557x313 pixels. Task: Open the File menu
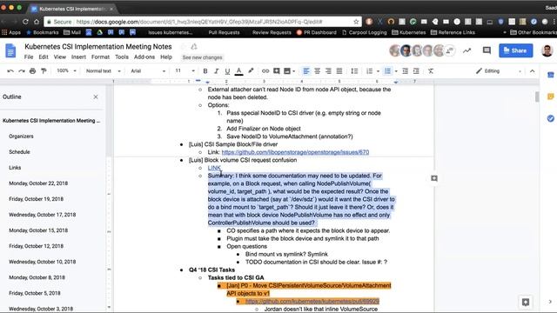tap(29, 57)
